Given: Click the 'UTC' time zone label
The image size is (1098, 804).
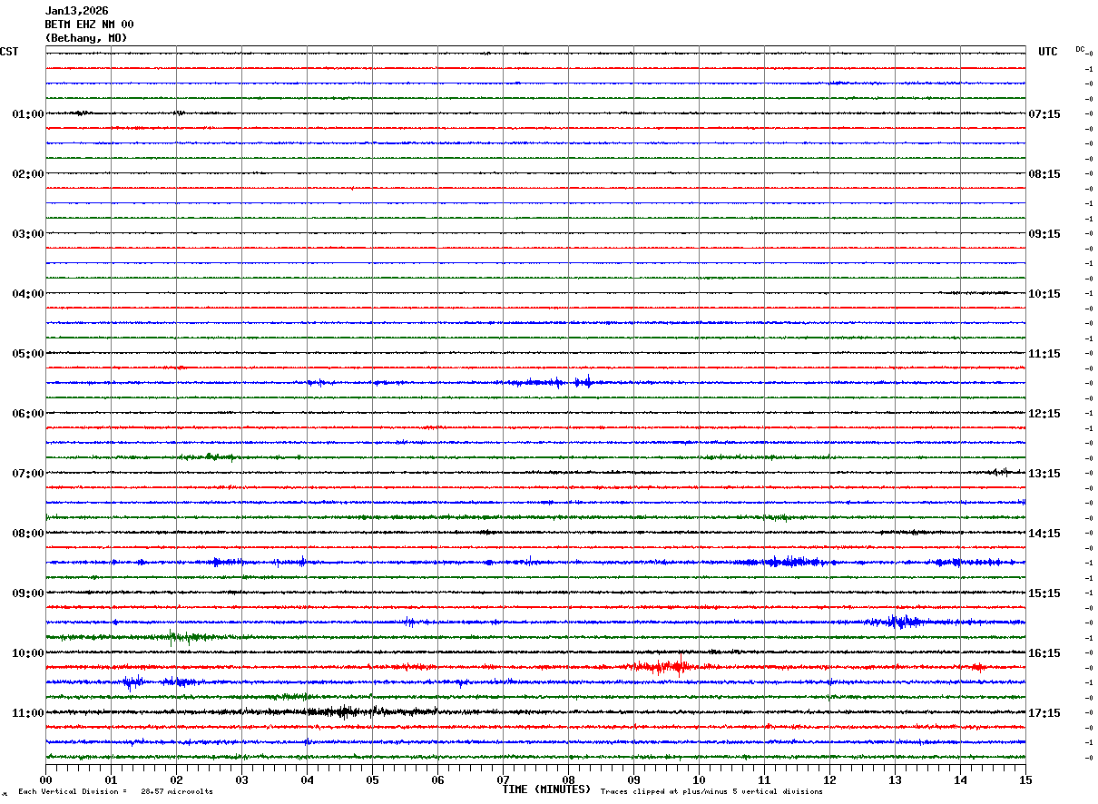Looking at the screenshot, I should [1048, 52].
